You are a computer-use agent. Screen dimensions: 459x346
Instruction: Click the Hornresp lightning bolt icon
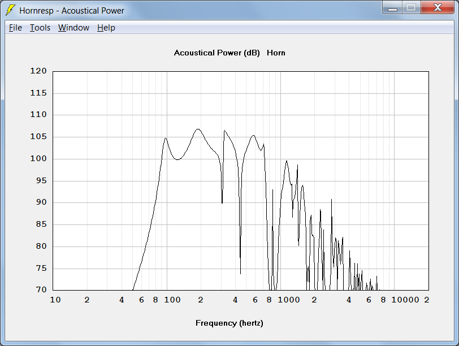tap(10, 10)
